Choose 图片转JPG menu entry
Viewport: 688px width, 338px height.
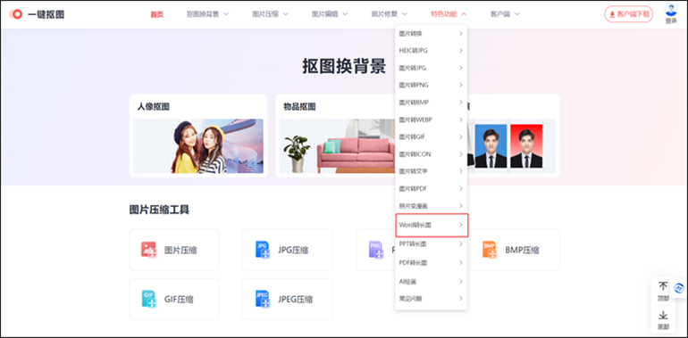[431, 68]
